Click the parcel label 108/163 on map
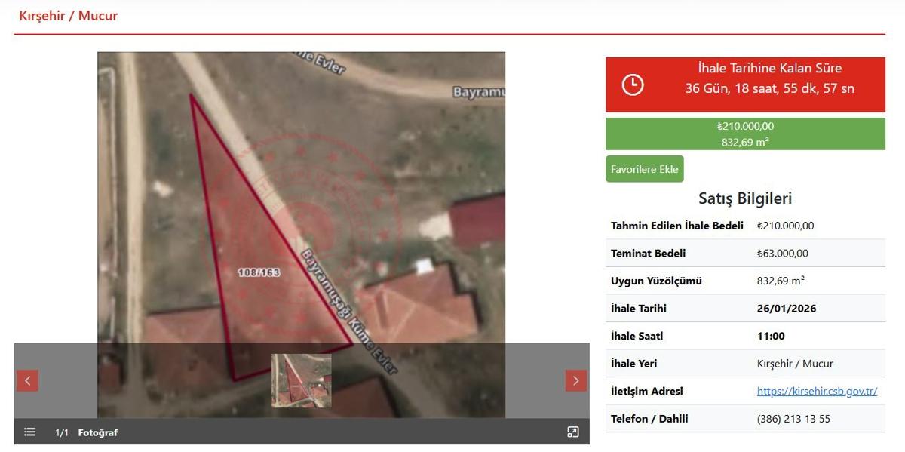The height and width of the screenshot is (452, 905). pyautogui.click(x=258, y=272)
